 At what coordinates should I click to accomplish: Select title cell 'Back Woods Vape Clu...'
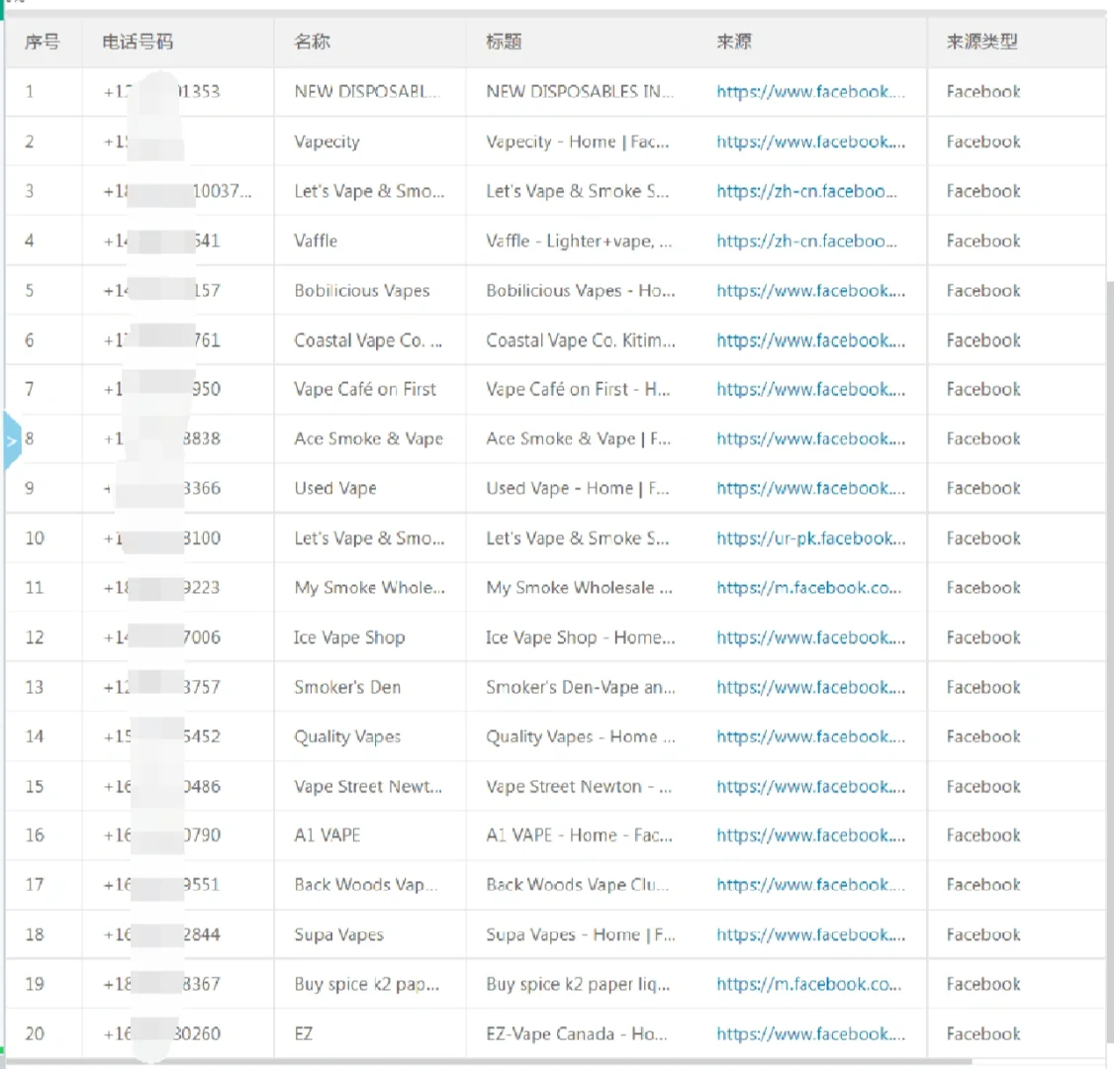click(577, 885)
